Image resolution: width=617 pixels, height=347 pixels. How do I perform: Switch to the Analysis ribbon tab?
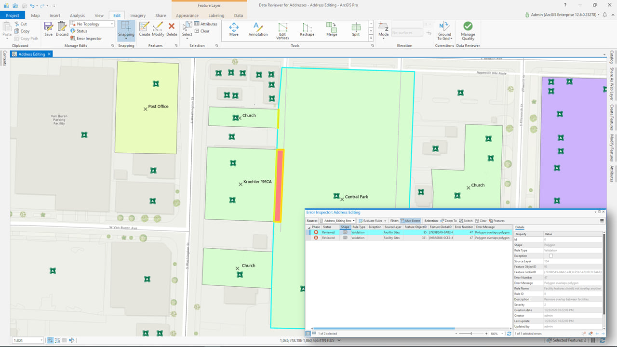tap(77, 15)
